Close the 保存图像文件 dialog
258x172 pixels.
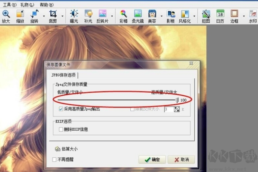point(191,63)
